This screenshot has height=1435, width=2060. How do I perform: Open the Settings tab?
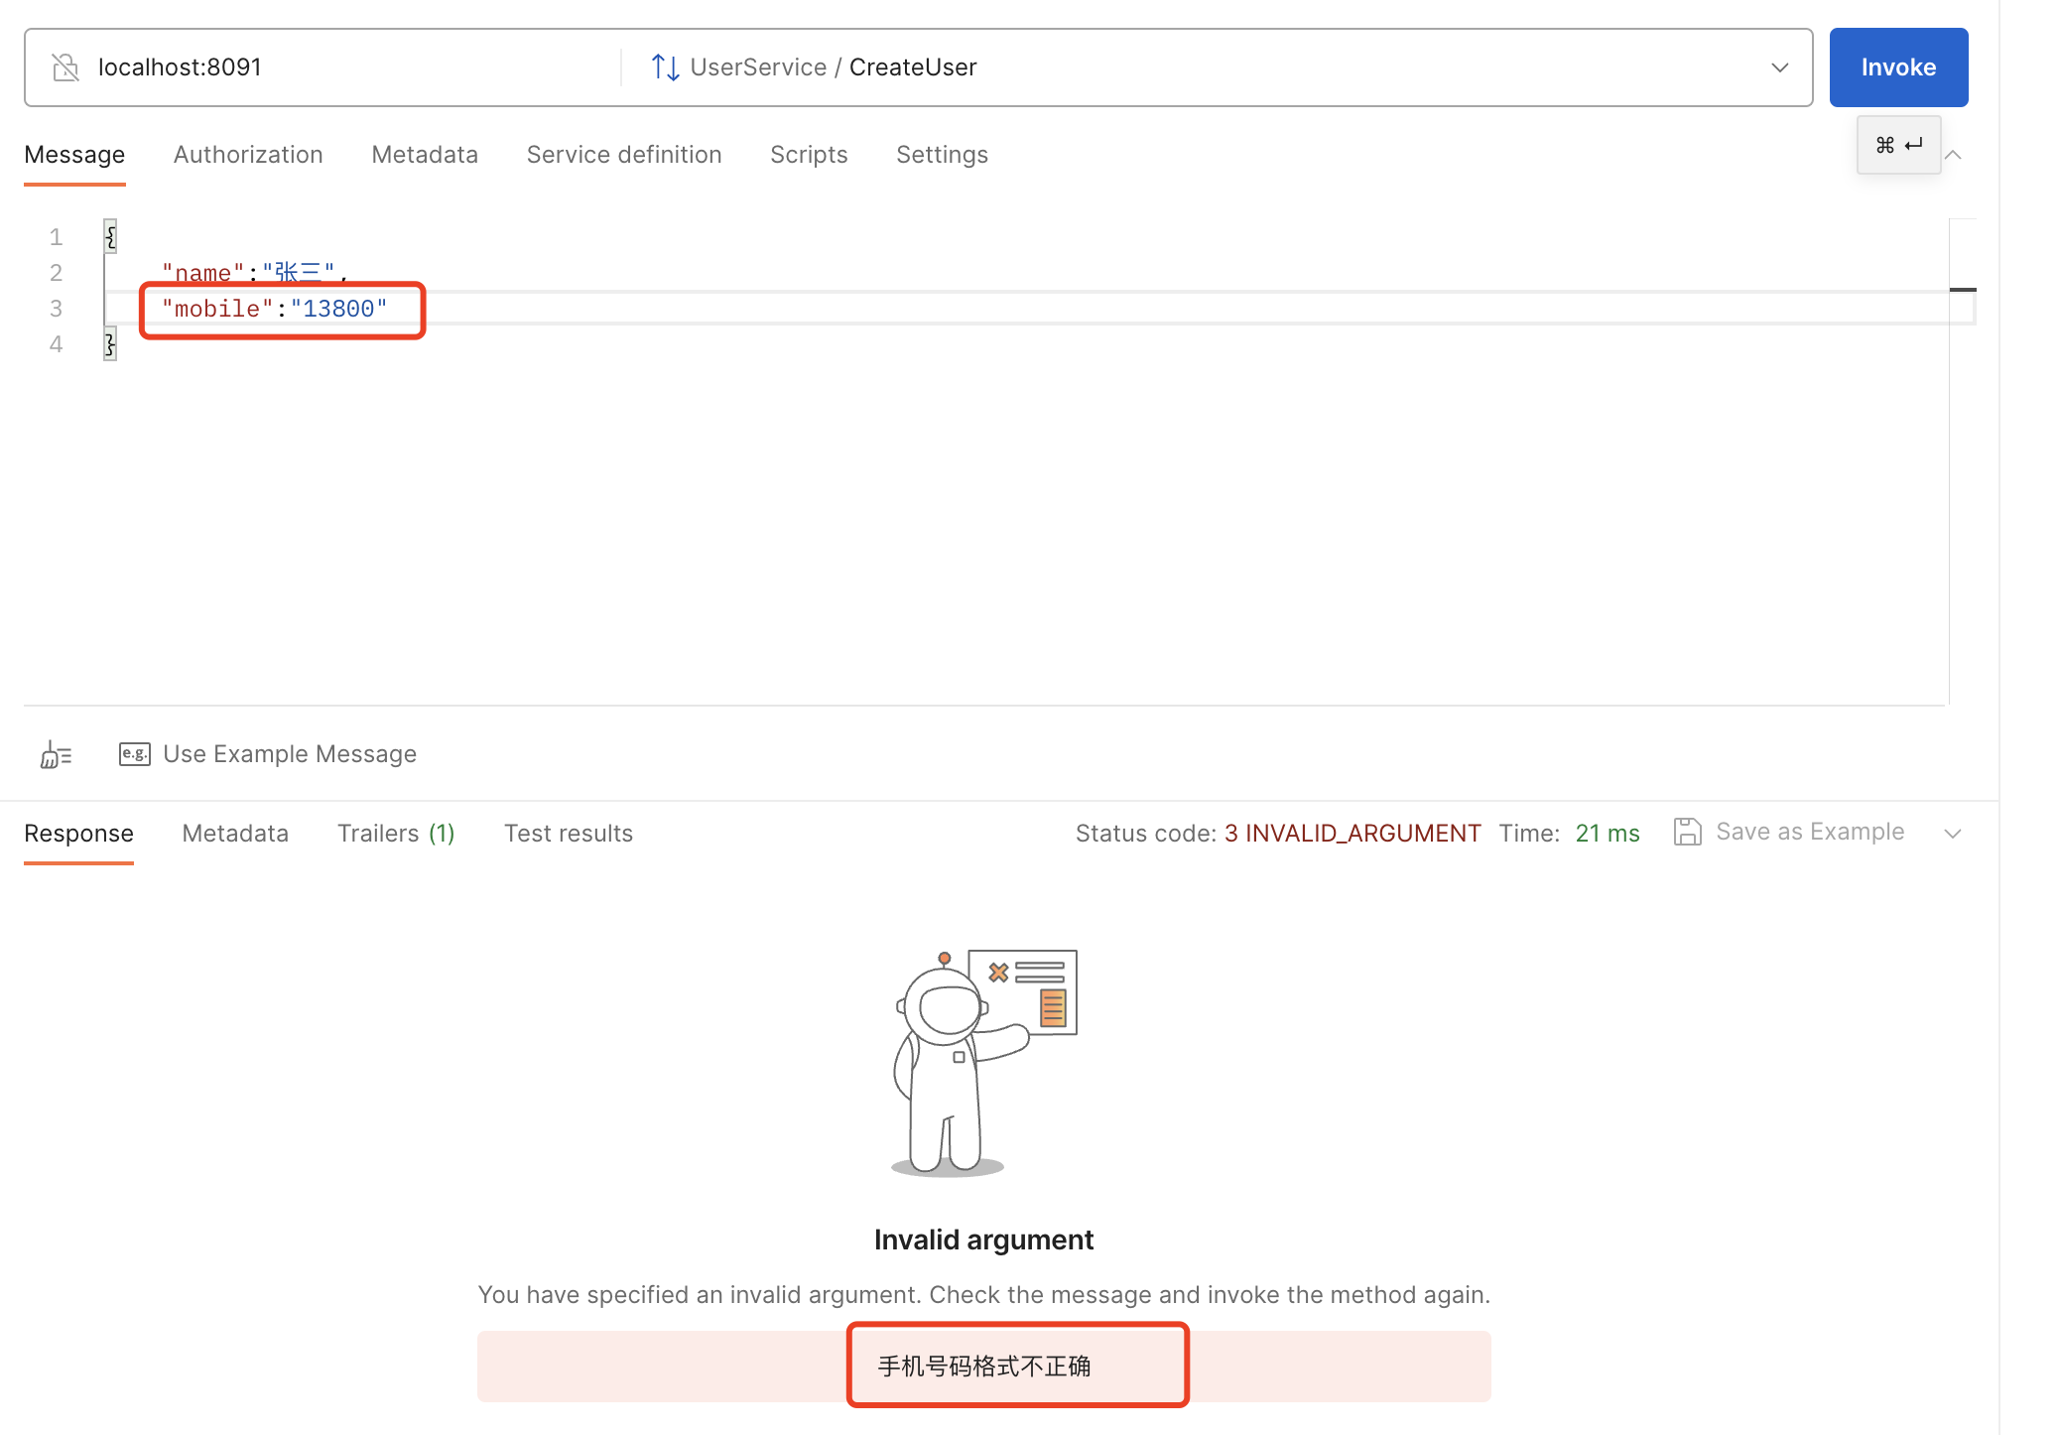pos(942,155)
